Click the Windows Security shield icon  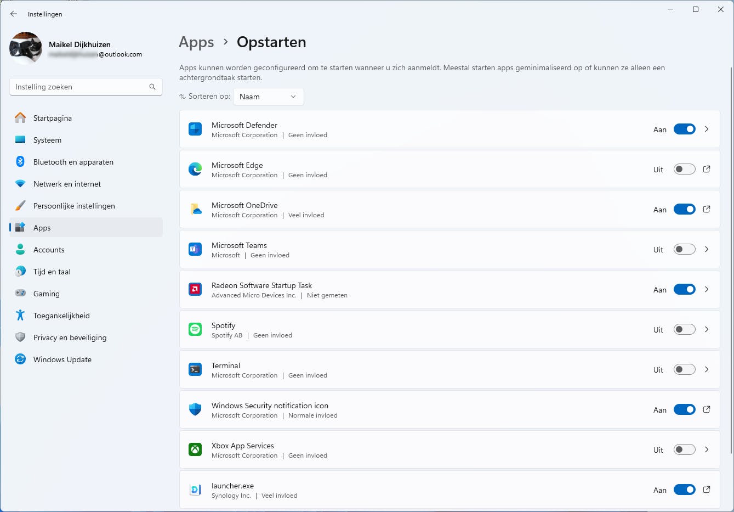pyautogui.click(x=195, y=409)
